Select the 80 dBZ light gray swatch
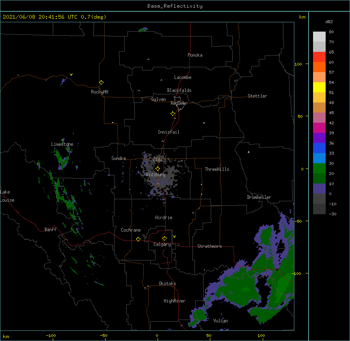 click(x=319, y=37)
